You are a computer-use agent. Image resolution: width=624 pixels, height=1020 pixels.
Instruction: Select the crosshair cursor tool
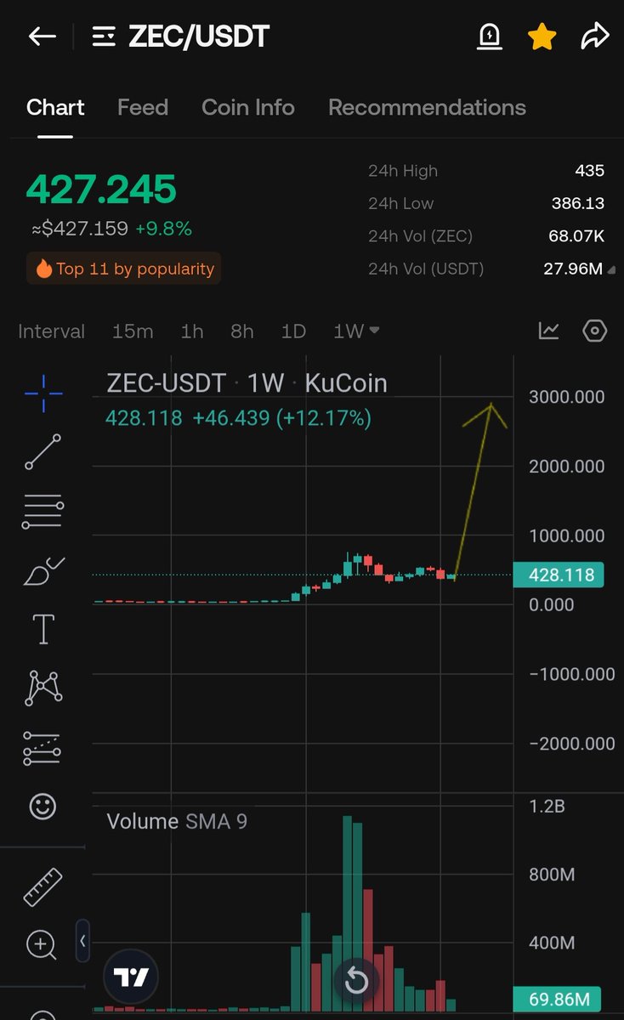43,392
